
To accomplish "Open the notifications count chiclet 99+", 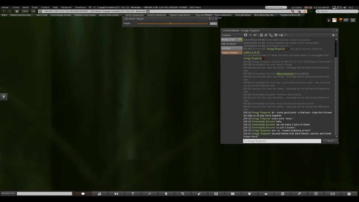I will pyautogui.click(x=353, y=20).
